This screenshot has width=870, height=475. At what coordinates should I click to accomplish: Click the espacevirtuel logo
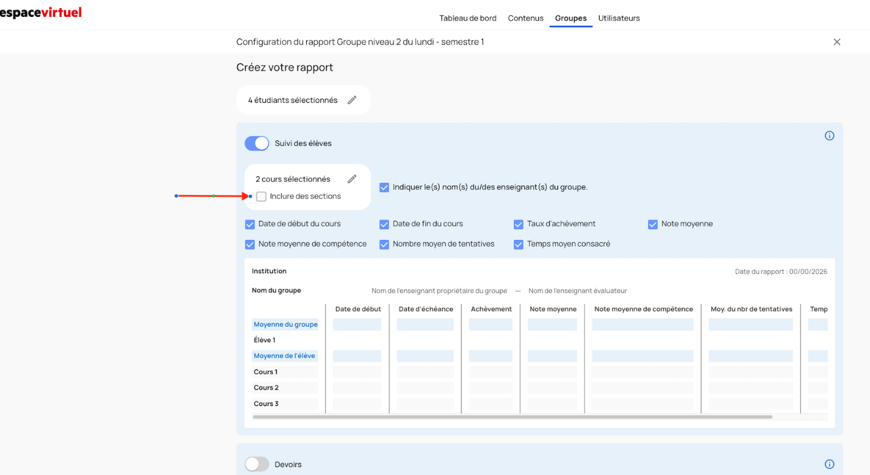41,13
